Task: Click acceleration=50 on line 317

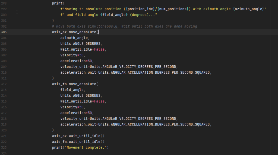Action: 76,113
